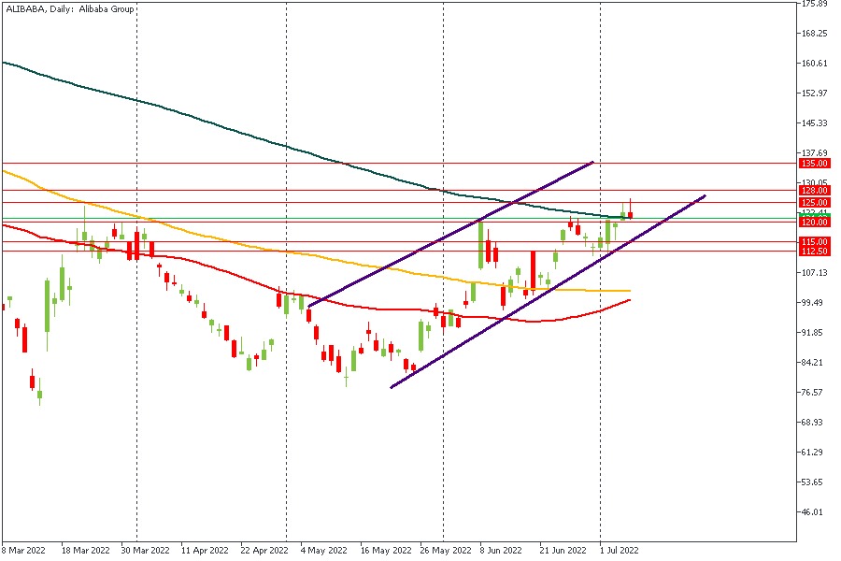Select the 30 Mar 2022 date label
The width and height of the screenshot is (841, 561).
[x=146, y=552]
